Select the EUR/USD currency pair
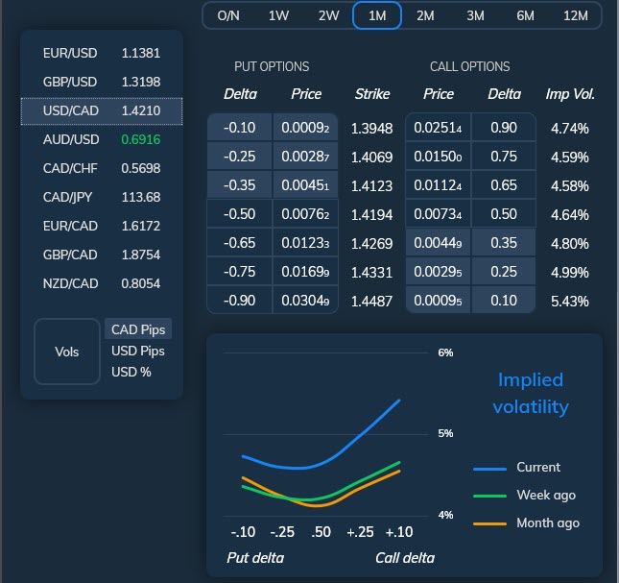This screenshot has height=583, width=619. (102, 53)
